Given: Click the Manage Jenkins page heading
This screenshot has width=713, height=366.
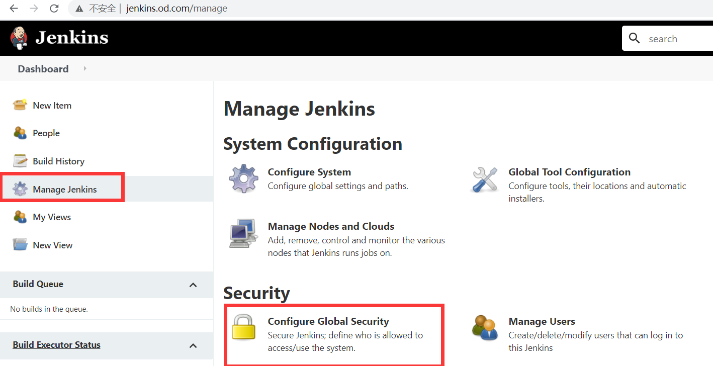Looking at the screenshot, I should pos(299,109).
